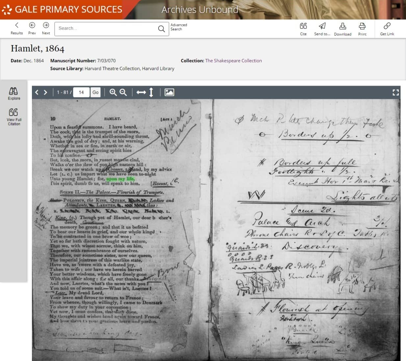Click Archives Unbound title
This screenshot has width=406, height=361.
click(x=200, y=10)
